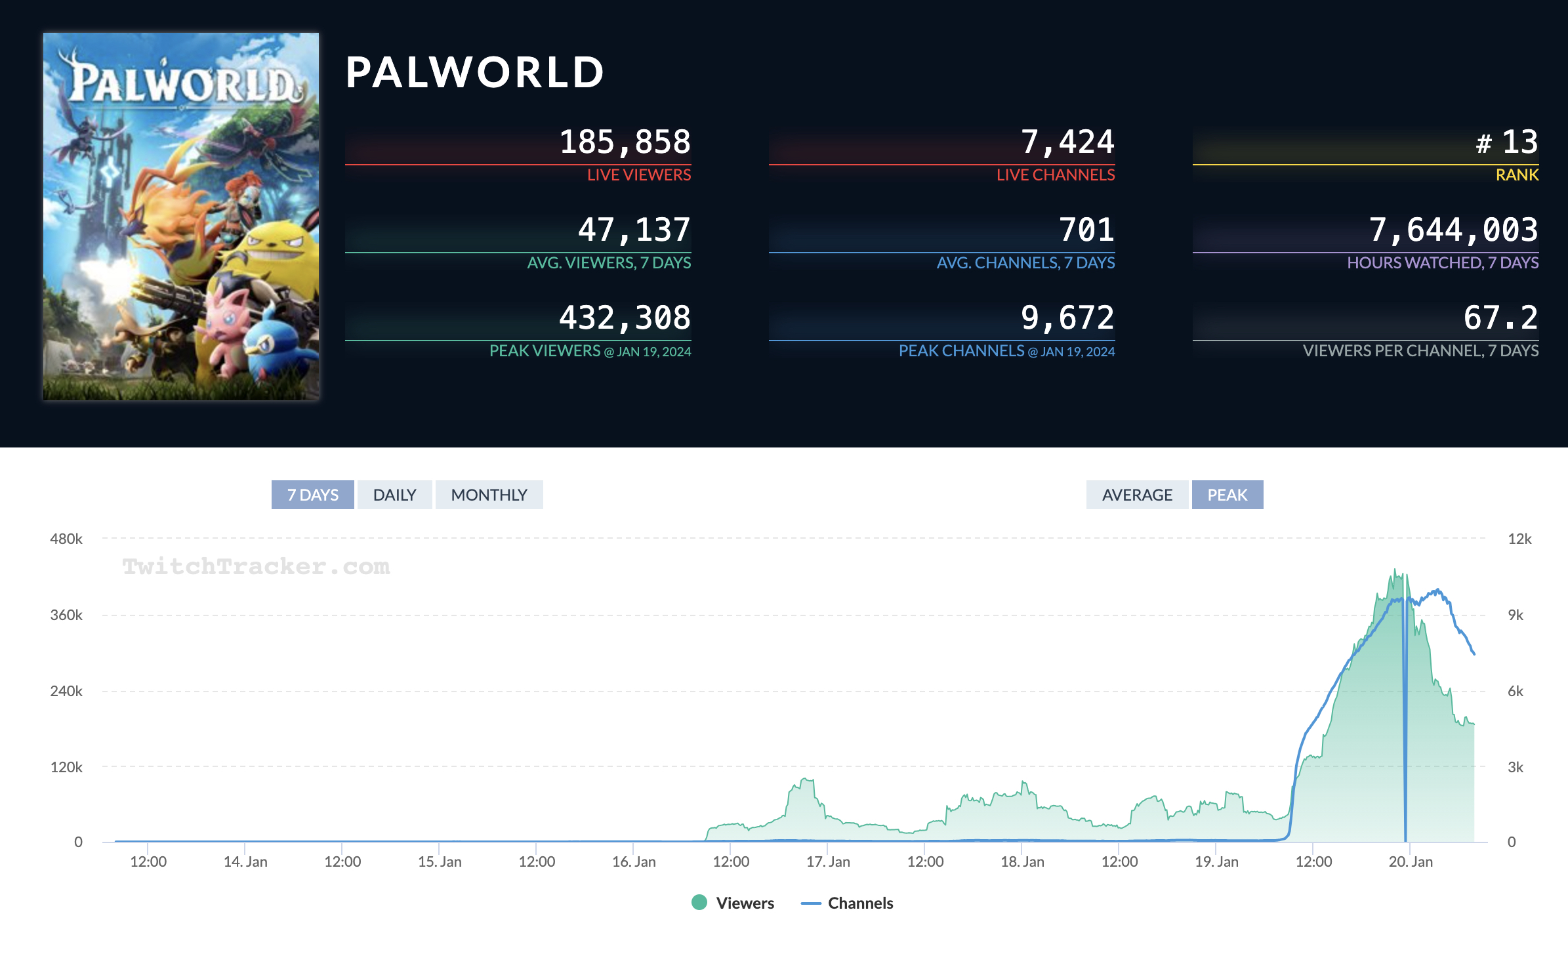Click the blue vertical spike on chart
Viewport: 1568px width, 954px height.
point(1405,722)
